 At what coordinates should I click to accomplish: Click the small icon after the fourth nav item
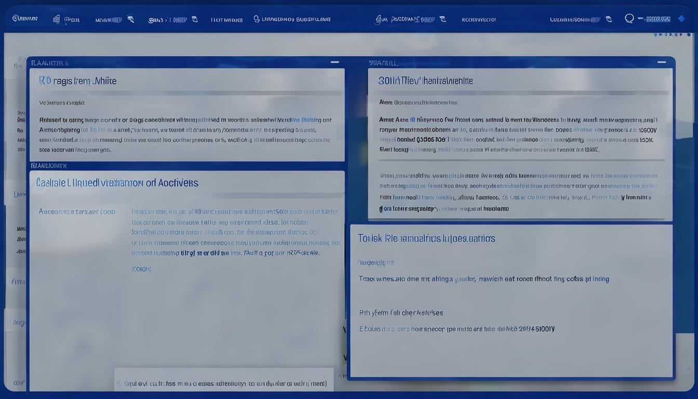click(195, 19)
